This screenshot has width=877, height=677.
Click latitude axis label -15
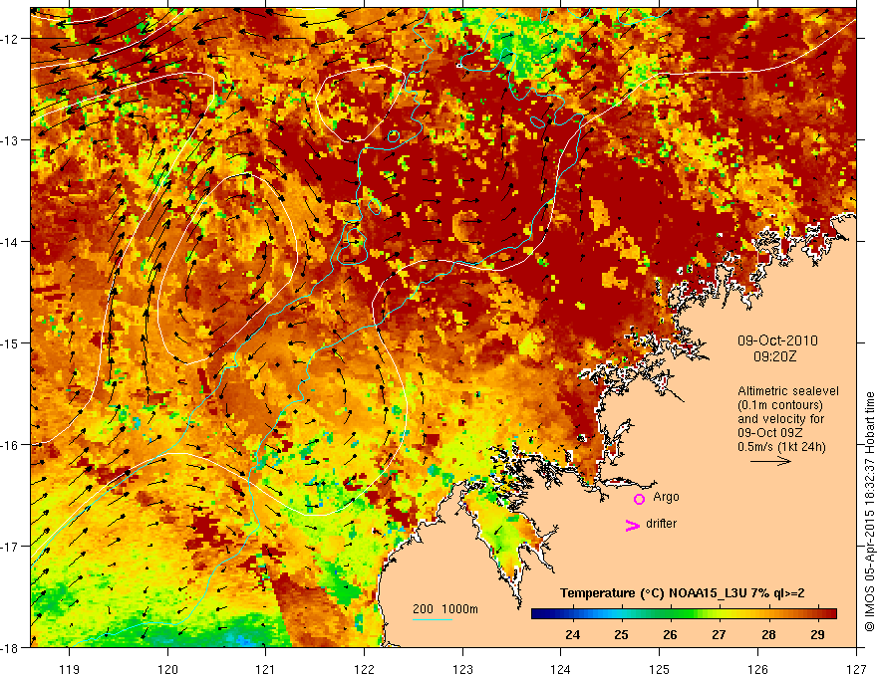11,343
